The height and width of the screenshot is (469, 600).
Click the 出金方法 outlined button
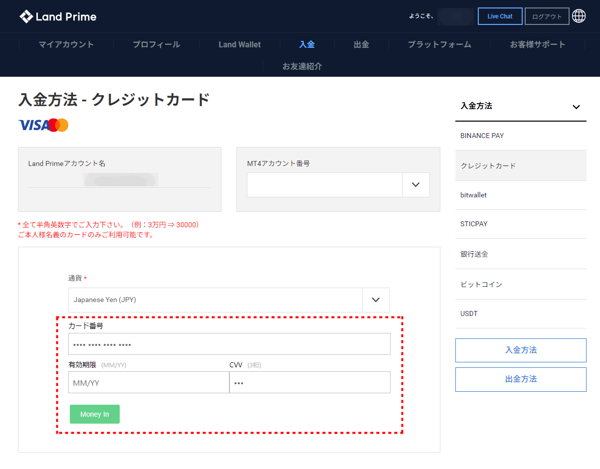[x=521, y=379]
